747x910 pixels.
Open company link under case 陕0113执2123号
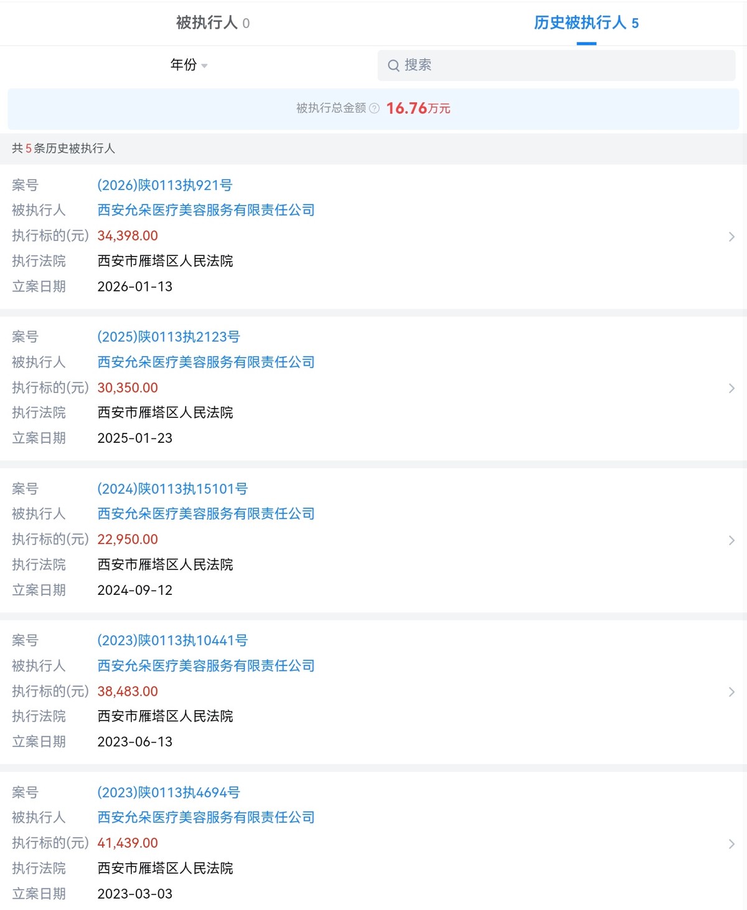point(206,363)
